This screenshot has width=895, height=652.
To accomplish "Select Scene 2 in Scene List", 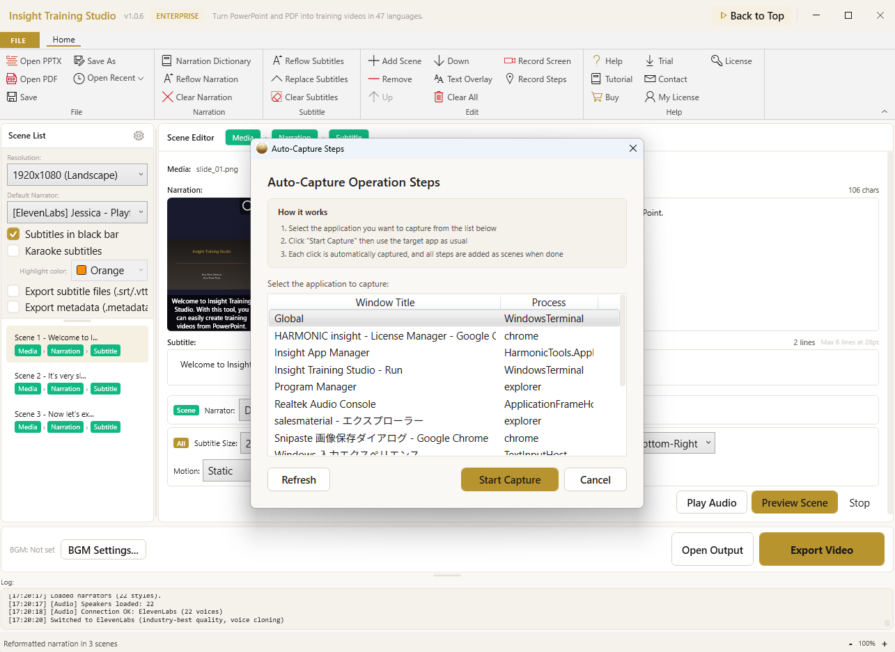I will coord(77,382).
